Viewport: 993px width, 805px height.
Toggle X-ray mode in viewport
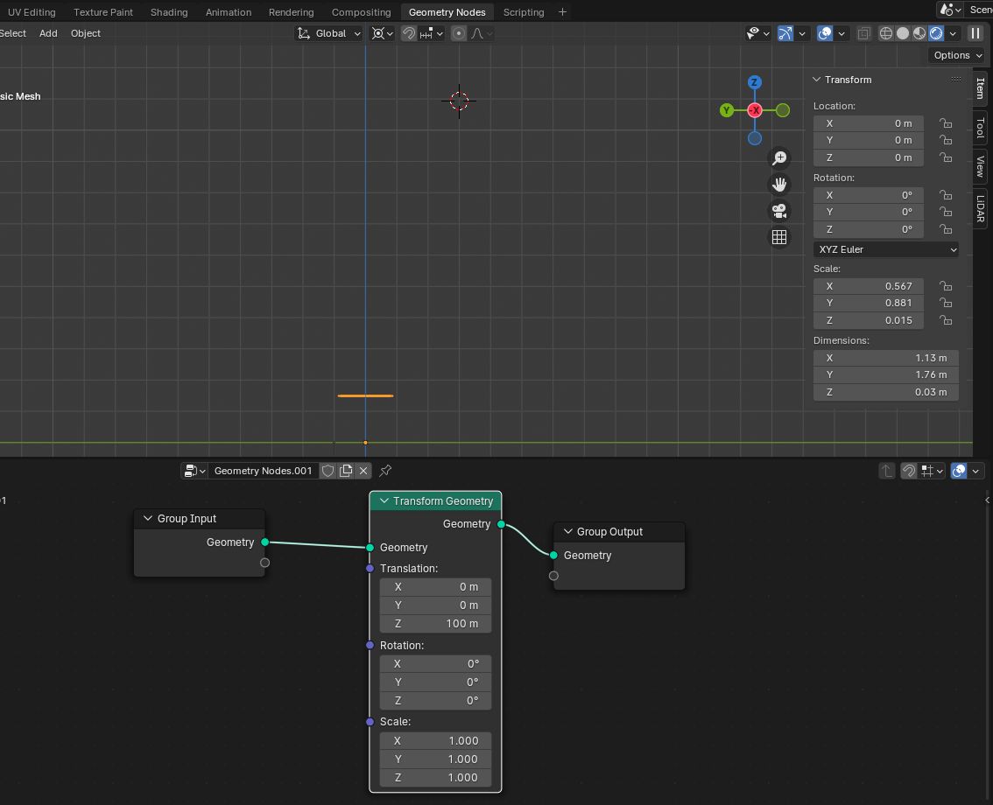[x=863, y=33]
